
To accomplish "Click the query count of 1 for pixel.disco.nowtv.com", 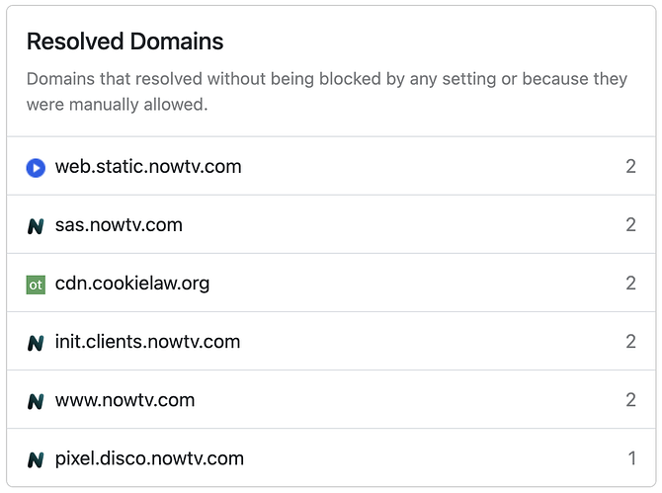I will (631, 458).
